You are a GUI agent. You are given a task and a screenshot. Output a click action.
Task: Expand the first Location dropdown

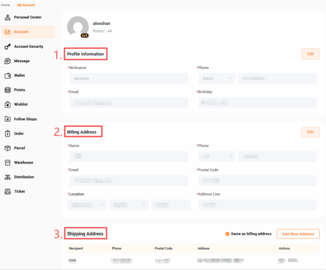[x=87, y=205]
